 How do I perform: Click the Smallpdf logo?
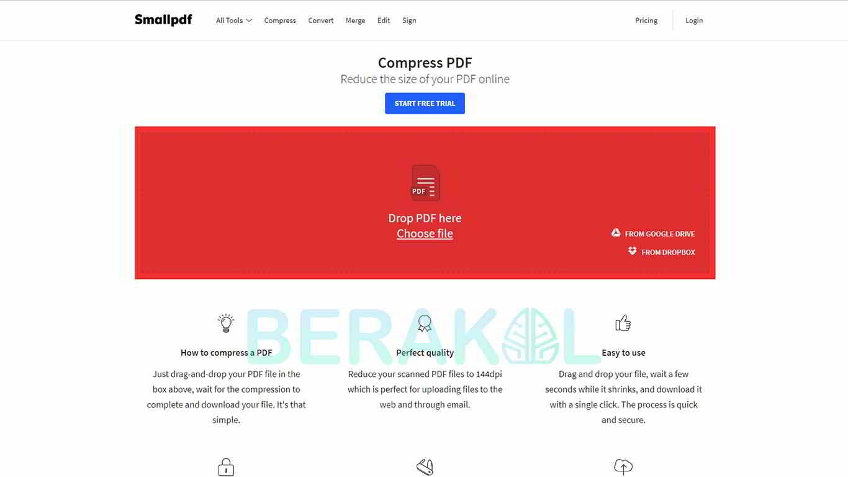click(163, 20)
